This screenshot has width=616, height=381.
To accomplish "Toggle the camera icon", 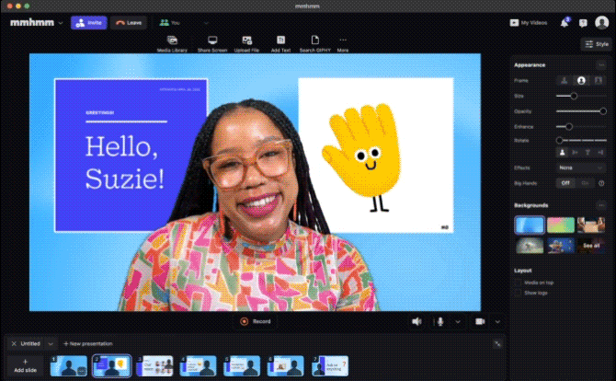I will [x=480, y=321].
